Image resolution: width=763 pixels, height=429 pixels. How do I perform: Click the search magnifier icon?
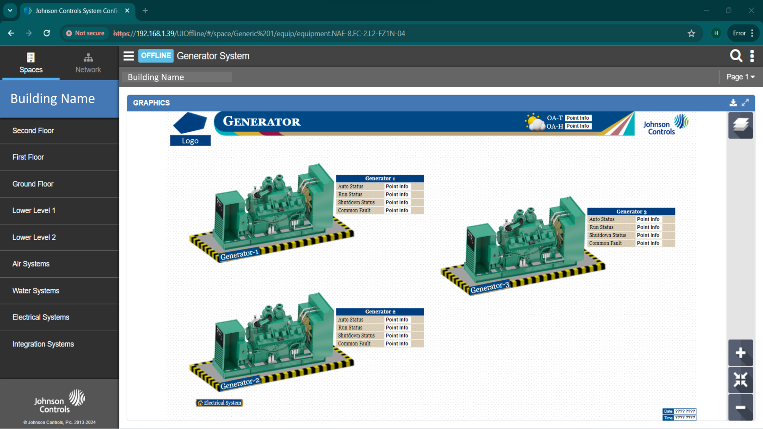736,56
